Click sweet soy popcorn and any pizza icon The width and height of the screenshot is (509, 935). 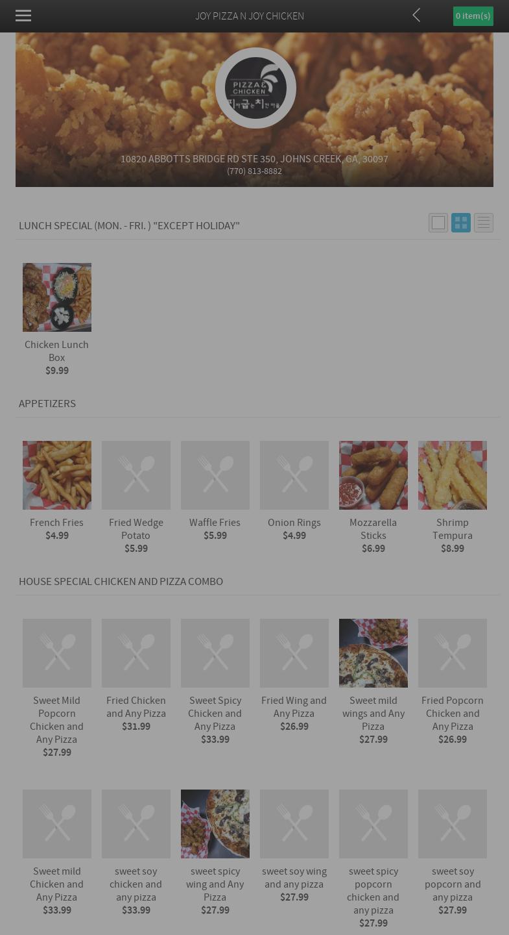click(x=453, y=824)
